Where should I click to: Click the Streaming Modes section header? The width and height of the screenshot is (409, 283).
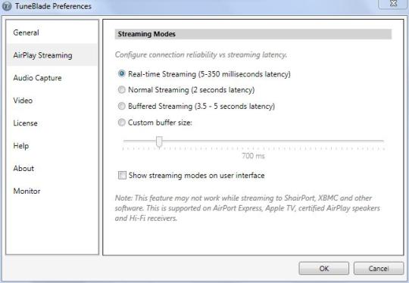point(253,34)
